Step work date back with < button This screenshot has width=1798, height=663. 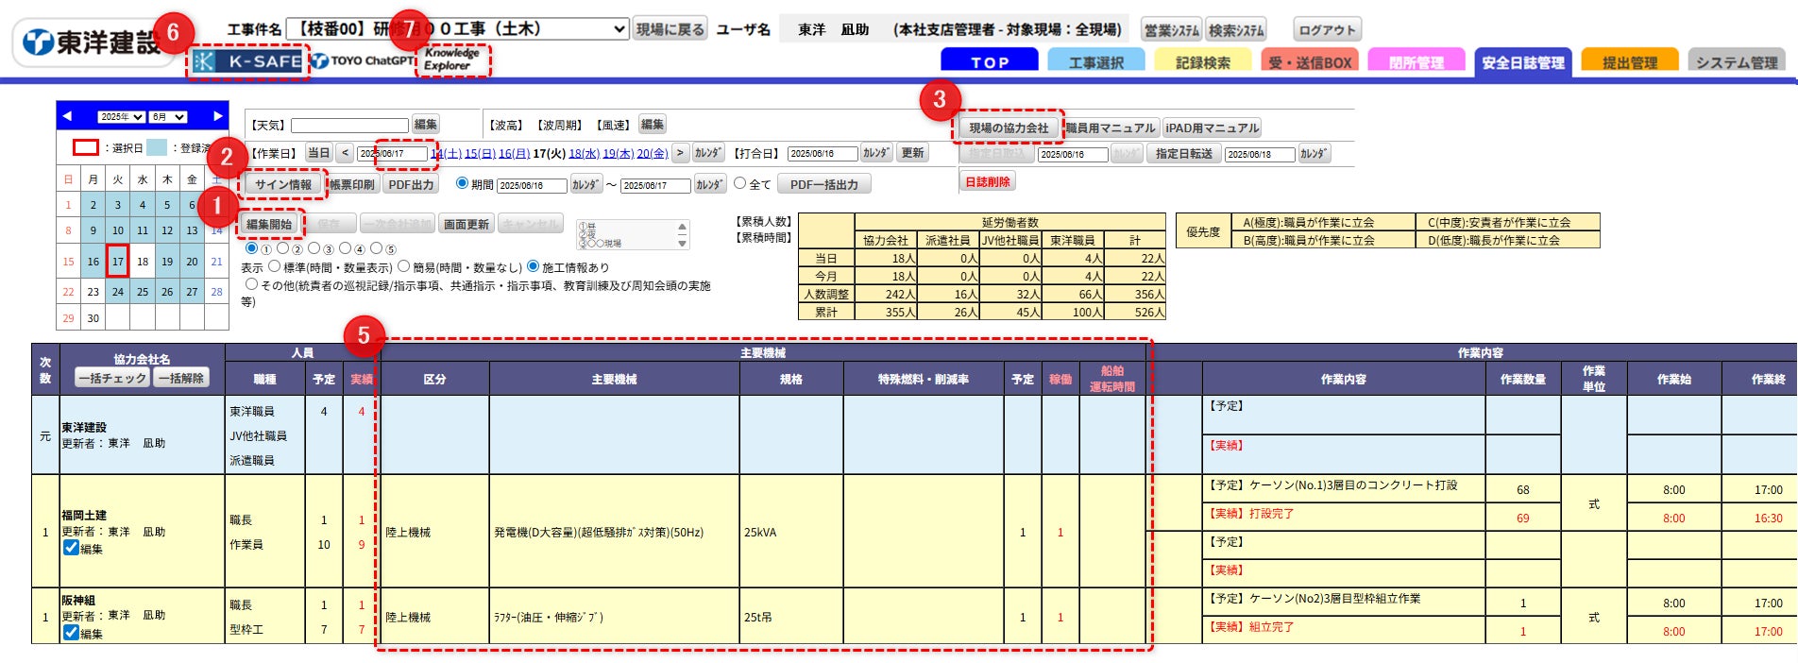[x=345, y=153]
